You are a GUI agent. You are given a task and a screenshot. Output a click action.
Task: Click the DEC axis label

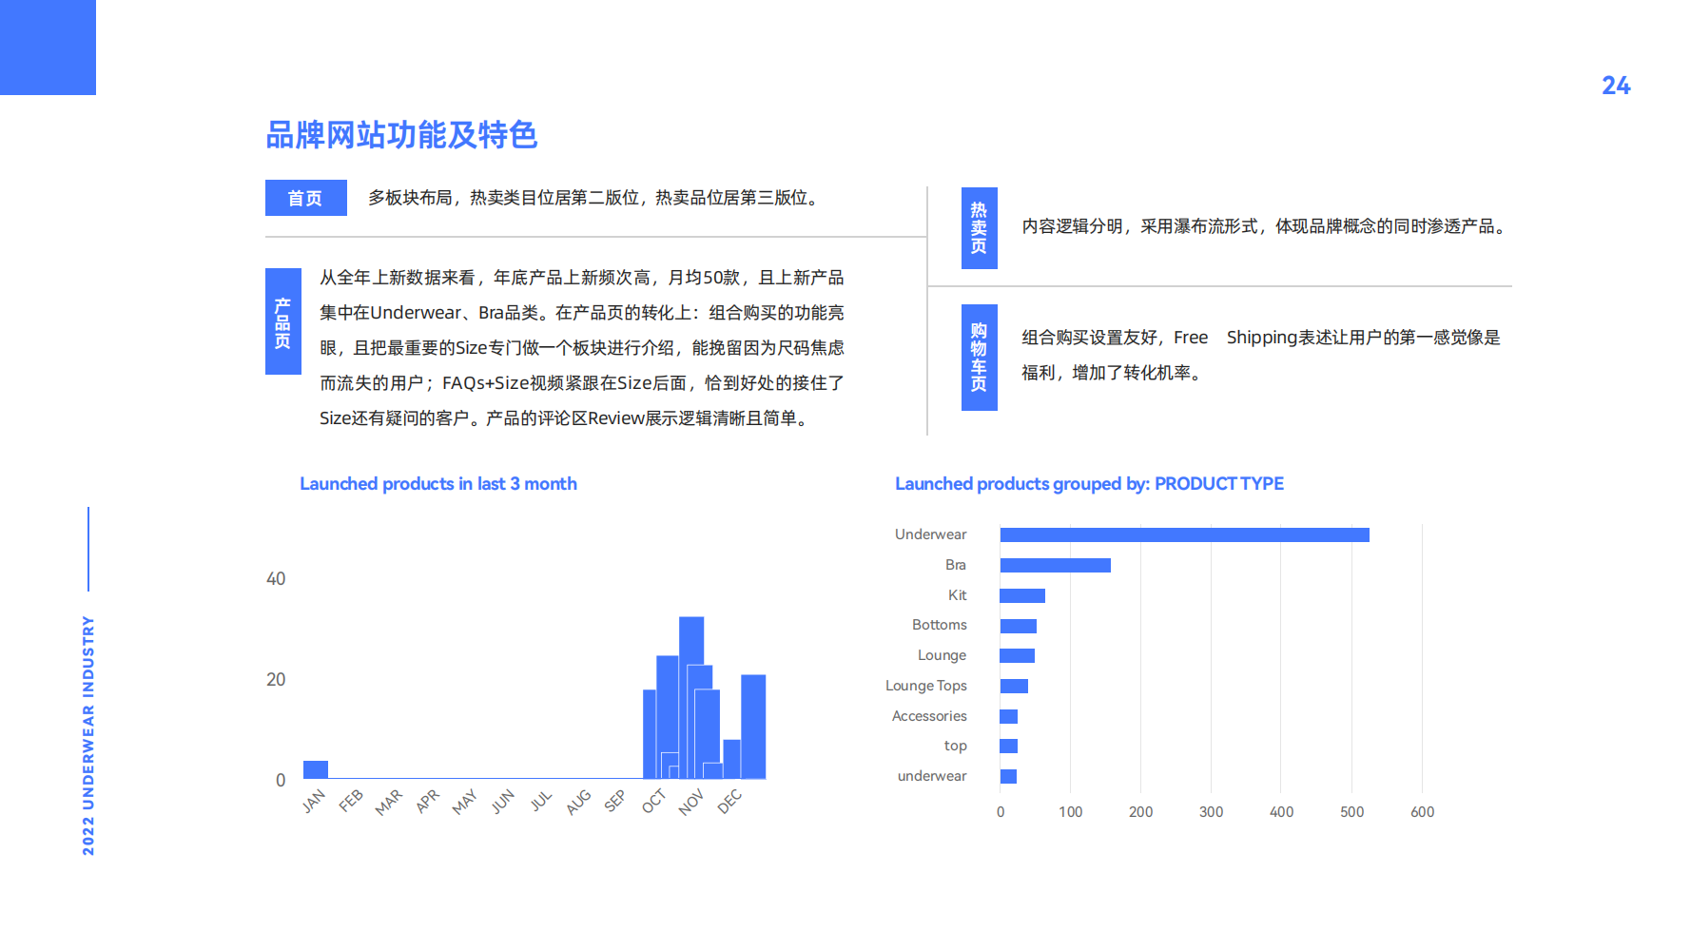[x=729, y=802]
